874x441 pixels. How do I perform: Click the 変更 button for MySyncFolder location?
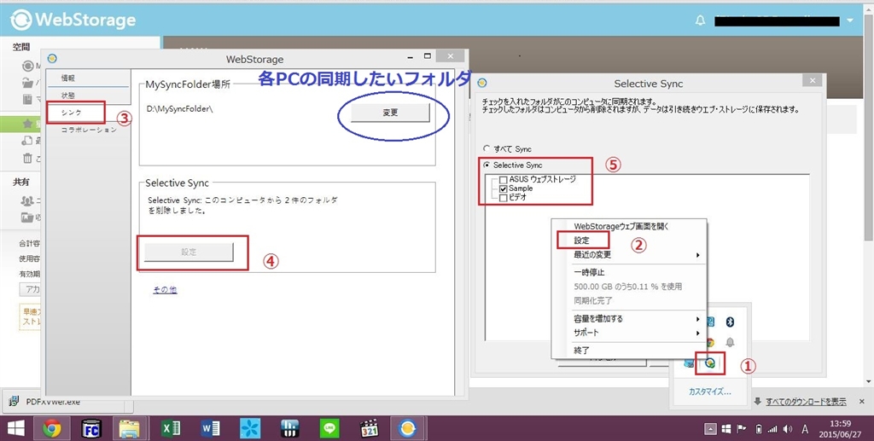(x=390, y=113)
